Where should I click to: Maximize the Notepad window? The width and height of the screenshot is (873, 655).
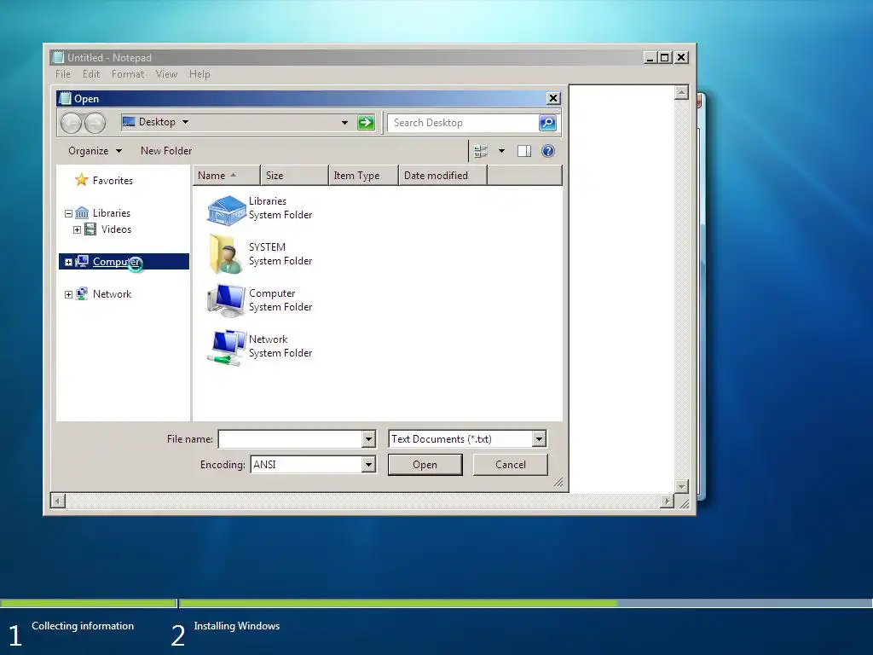[x=665, y=57]
